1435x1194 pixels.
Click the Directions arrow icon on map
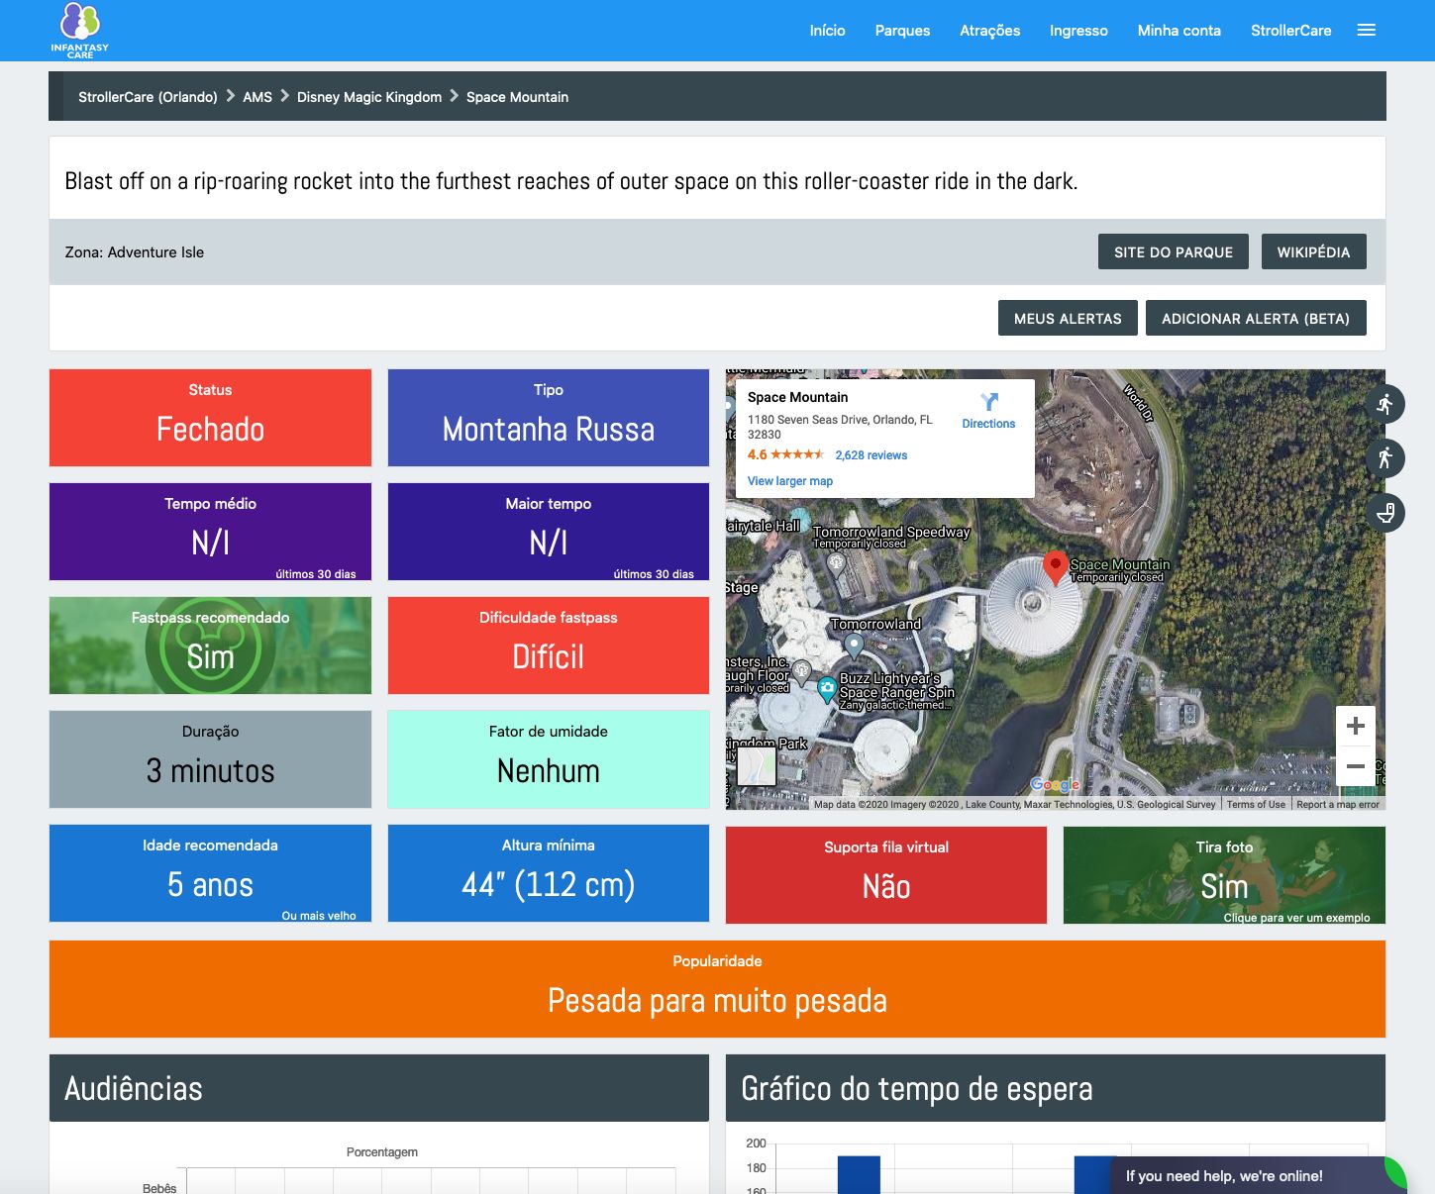tap(988, 402)
